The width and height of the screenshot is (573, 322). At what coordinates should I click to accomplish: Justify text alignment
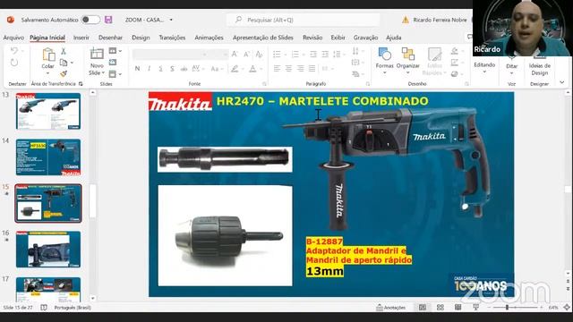point(312,69)
